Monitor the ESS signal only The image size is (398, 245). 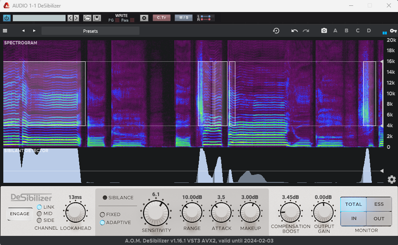point(379,204)
